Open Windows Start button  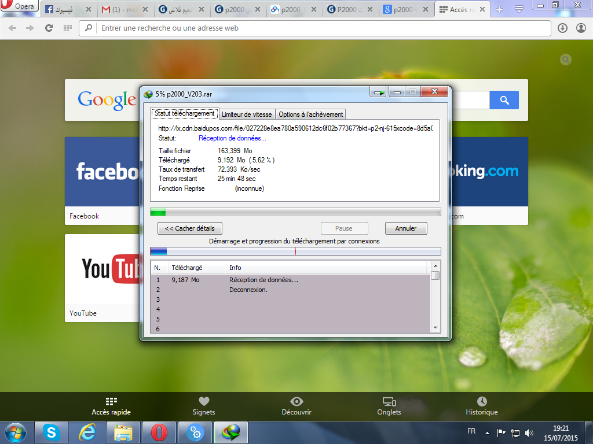pos(15,432)
